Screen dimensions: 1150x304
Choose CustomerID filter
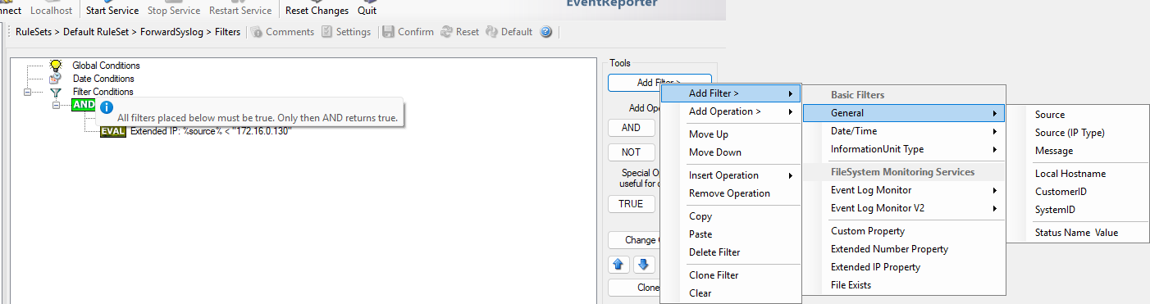click(1079, 192)
